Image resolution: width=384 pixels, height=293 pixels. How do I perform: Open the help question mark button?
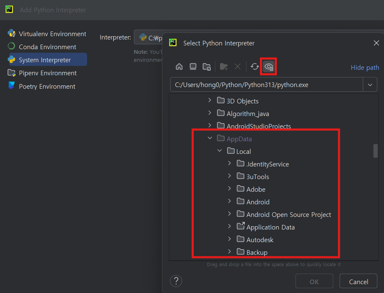tap(176, 281)
